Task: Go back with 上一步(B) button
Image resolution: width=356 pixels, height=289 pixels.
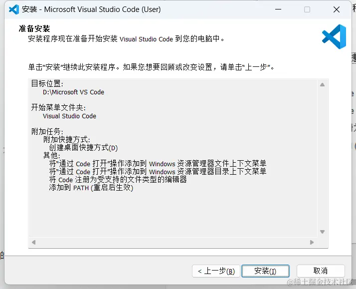Action: point(216,271)
